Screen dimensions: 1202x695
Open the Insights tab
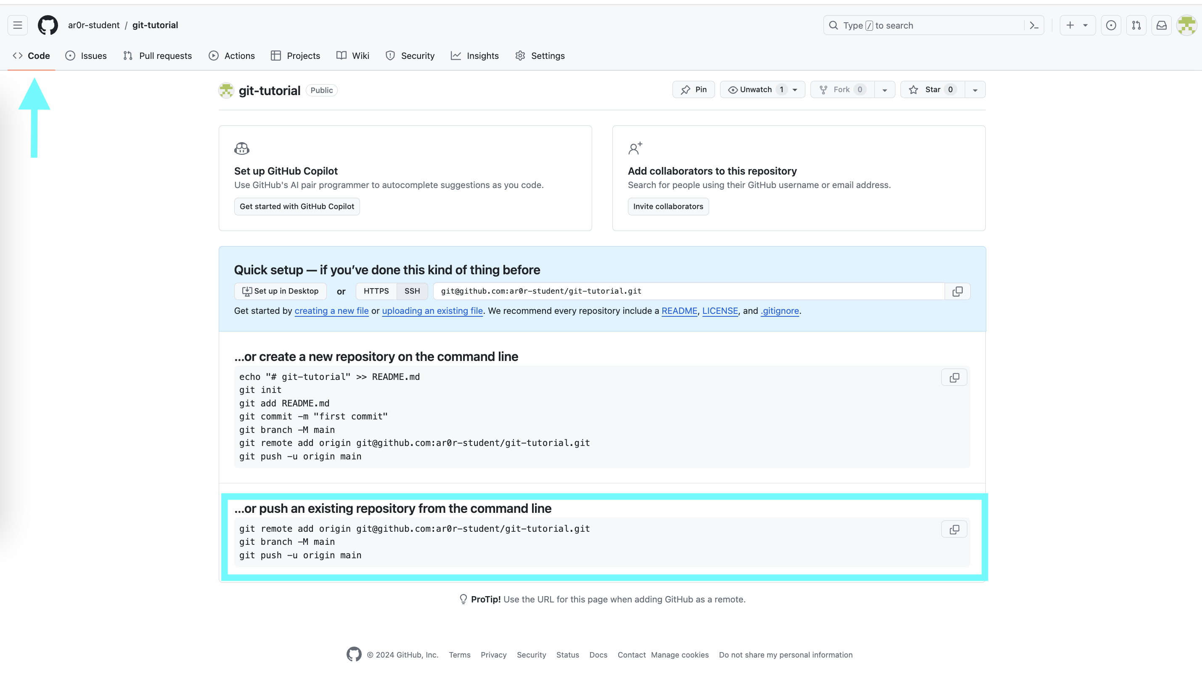[474, 56]
